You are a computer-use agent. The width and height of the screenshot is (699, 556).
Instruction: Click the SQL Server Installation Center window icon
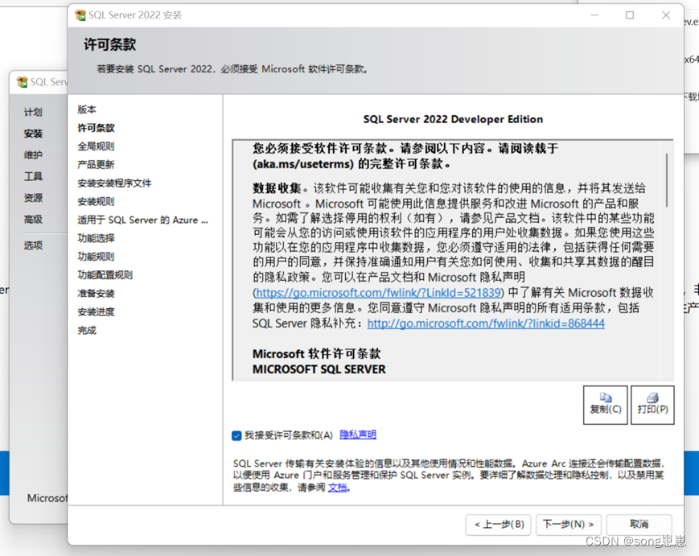coord(22,81)
